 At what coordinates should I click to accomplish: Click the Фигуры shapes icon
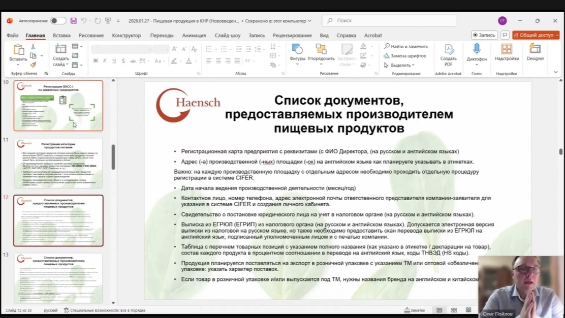point(297,50)
